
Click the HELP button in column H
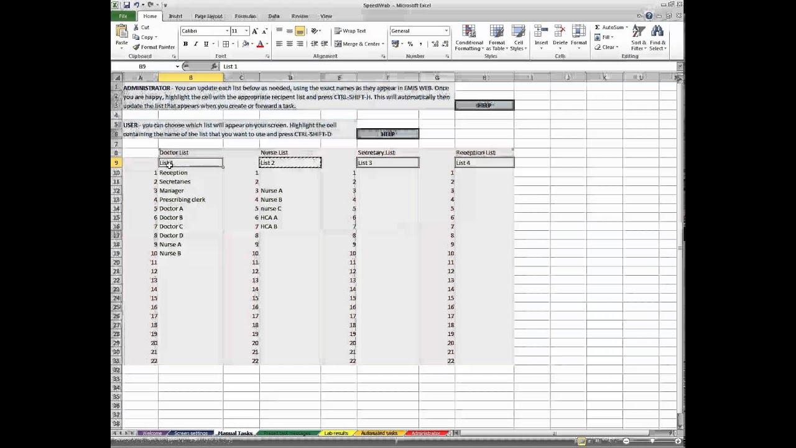pyautogui.click(x=484, y=105)
